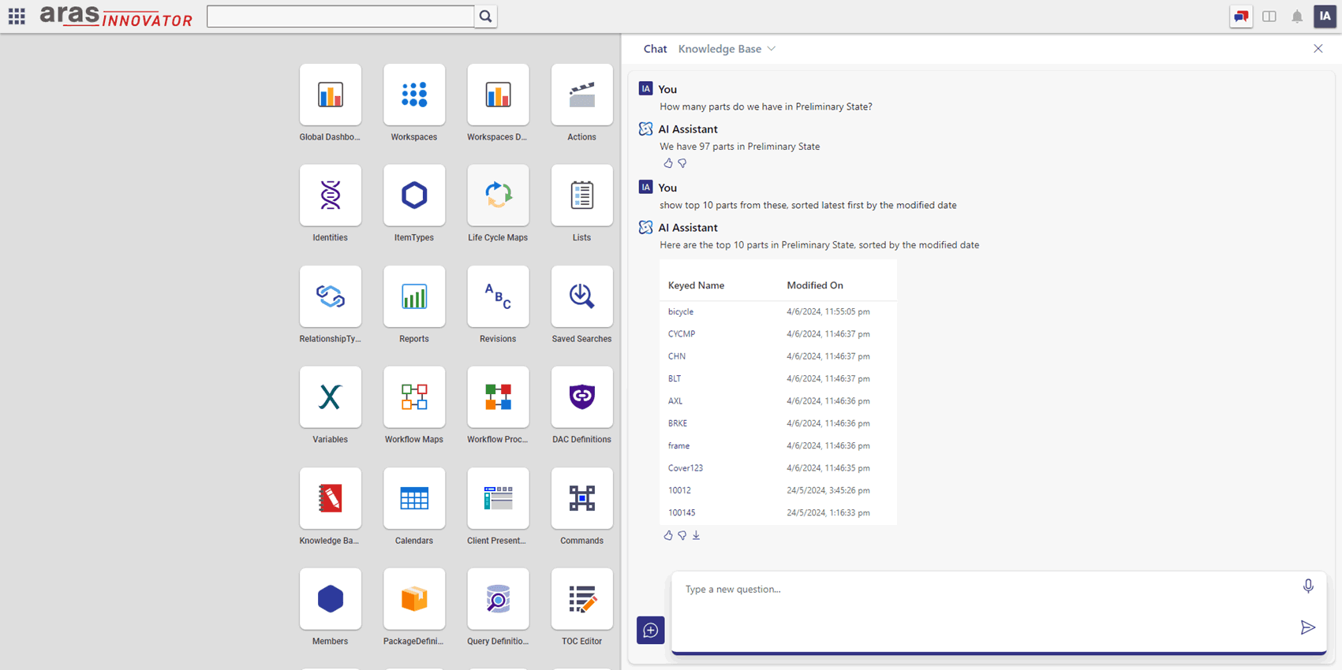Select the BLT row name
Image resolution: width=1342 pixels, height=670 pixels.
(x=675, y=379)
